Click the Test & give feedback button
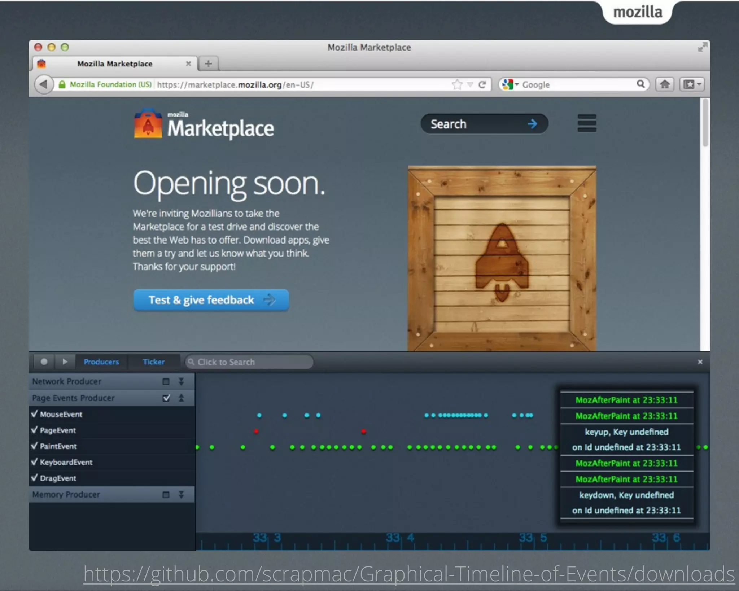 click(x=211, y=300)
